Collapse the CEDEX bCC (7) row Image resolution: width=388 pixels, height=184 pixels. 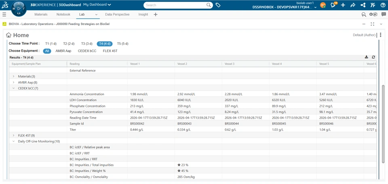14,88
